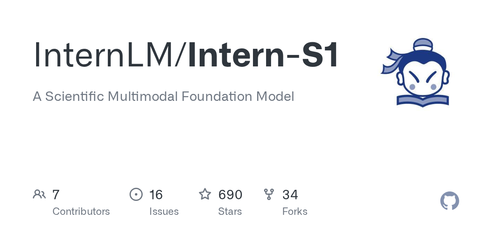Open the InternLM organization name
Image resolution: width=492 pixels, height=246 pixels.
click(x=104, y=55)
